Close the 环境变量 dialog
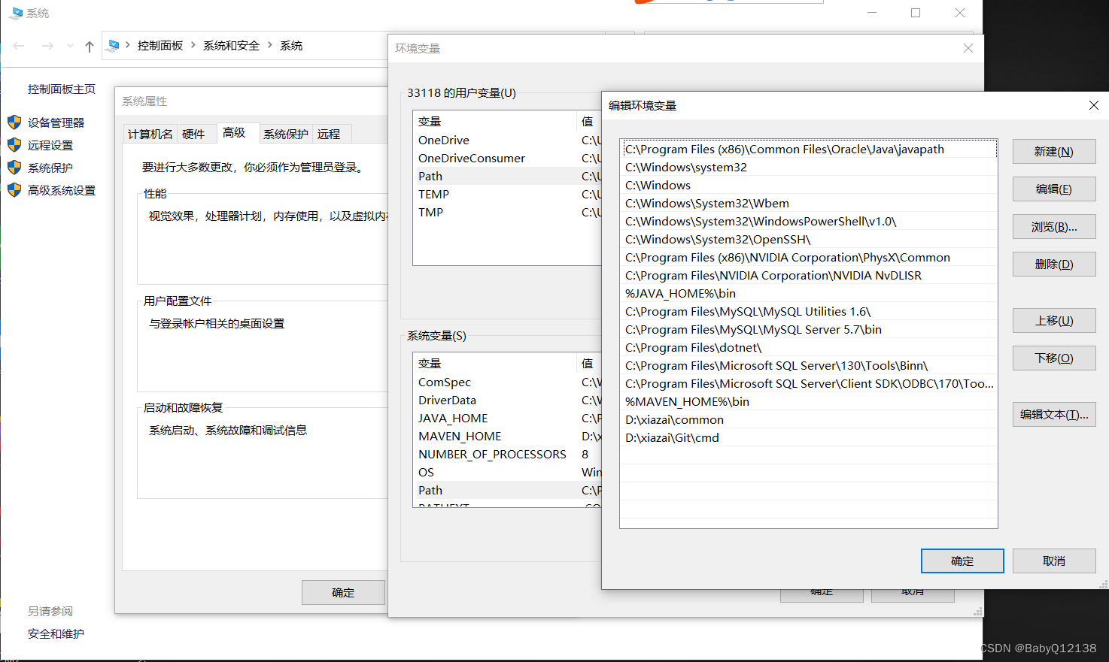Screen dimensions: 1109x662 [x=968, y=48]
